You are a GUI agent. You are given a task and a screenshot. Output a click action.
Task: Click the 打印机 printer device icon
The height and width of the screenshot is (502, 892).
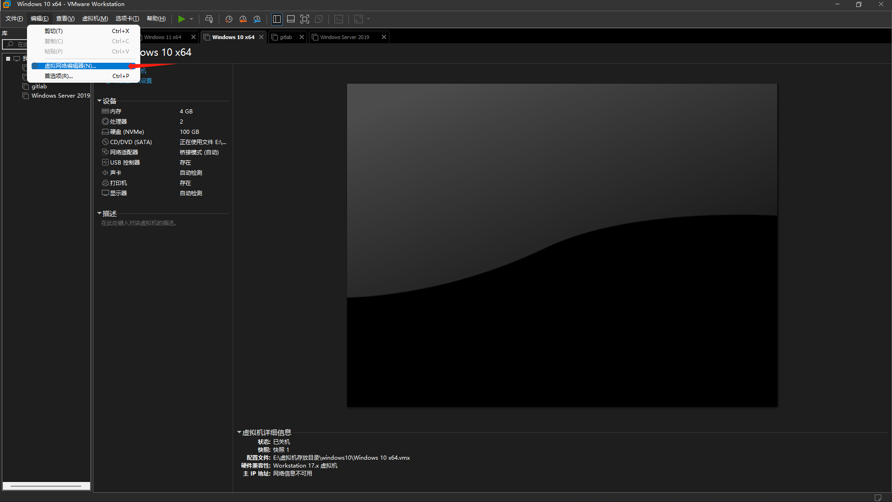[105, 183]
